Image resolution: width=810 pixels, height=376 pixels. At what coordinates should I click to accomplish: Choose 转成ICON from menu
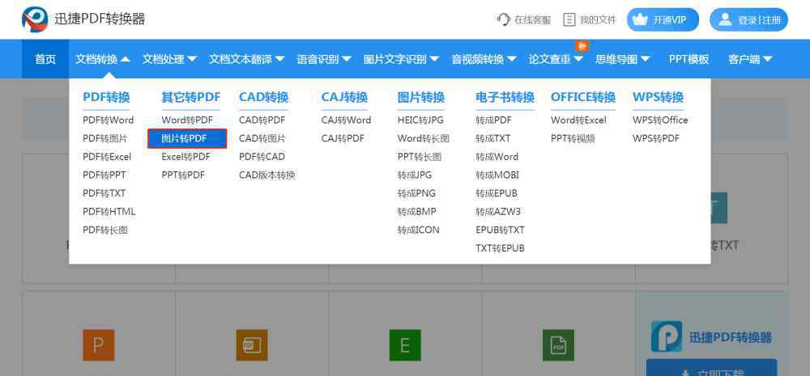point(419,230)
